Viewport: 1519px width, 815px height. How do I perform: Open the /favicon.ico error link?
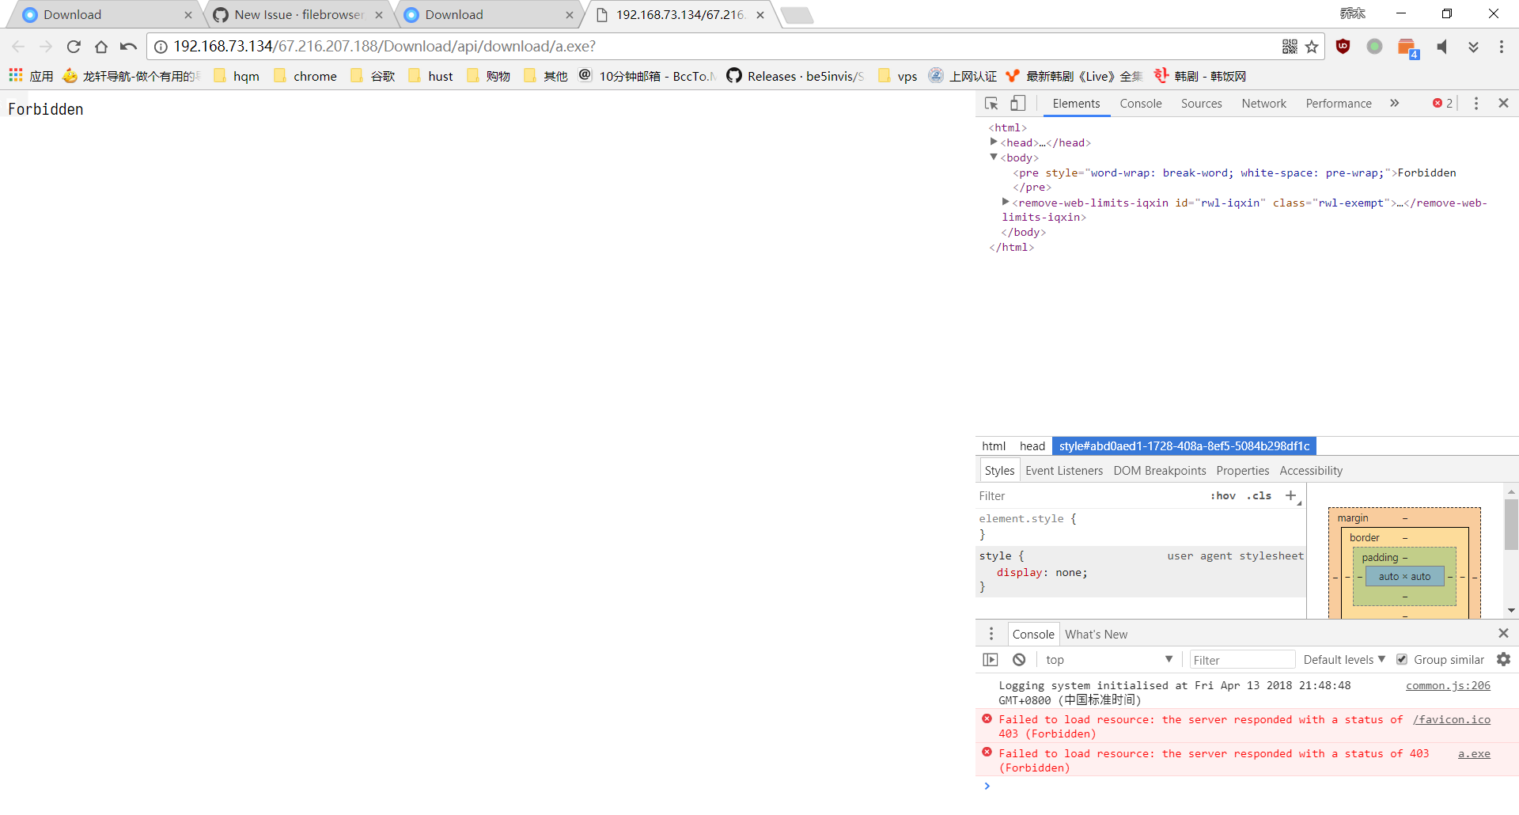point(1452,719)
